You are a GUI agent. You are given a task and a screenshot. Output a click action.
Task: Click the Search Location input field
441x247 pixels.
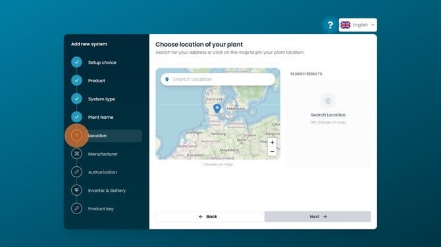218,79
